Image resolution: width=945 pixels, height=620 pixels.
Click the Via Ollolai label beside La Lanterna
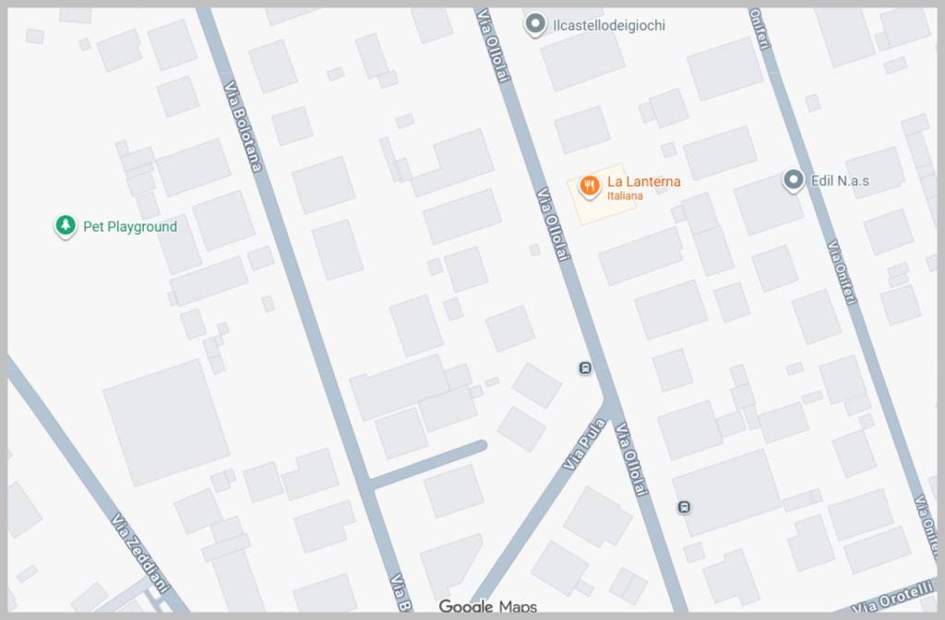[554, 224]
